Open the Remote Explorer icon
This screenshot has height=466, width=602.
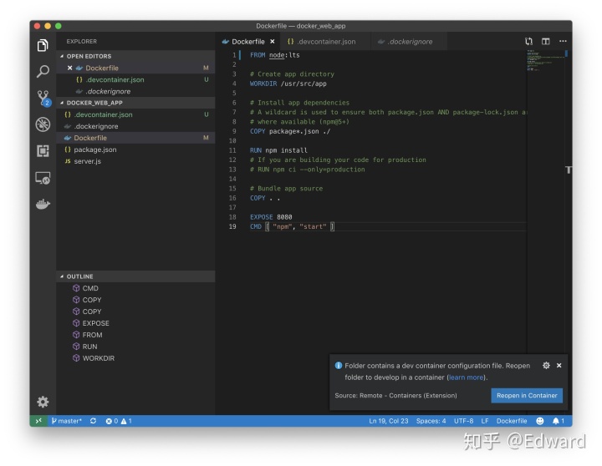[x=43, y=178]
